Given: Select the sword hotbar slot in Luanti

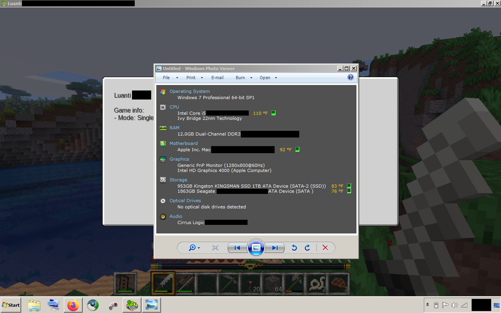Looking at the screenshot, I should pyautogui.click(x=163, y=284).
